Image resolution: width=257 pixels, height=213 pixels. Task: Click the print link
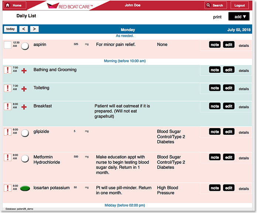(x=217, y=17)
